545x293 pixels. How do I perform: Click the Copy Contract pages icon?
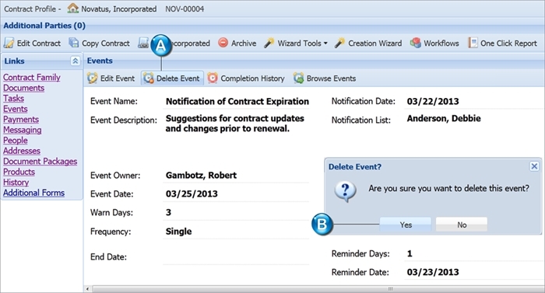(74, 43)
